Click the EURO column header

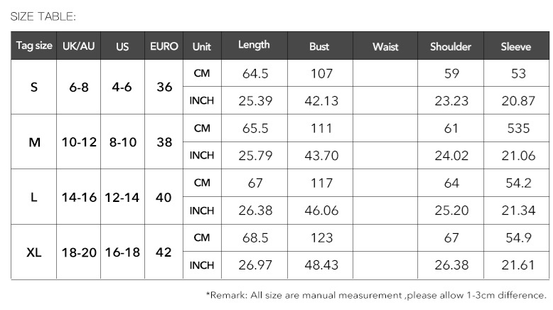pyautogui.click(x=164, y=46)
